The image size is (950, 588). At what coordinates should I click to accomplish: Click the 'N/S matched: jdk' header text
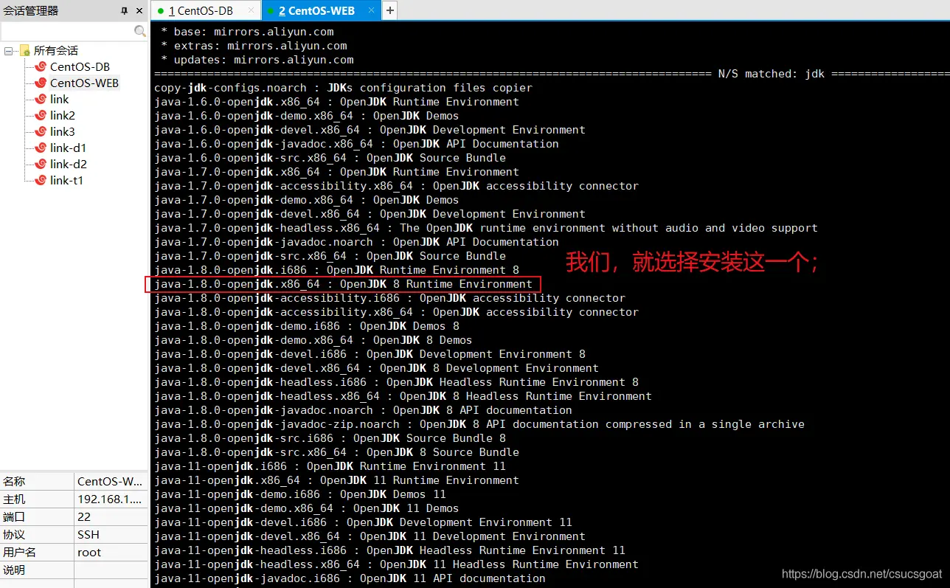[x=772, y=74]
